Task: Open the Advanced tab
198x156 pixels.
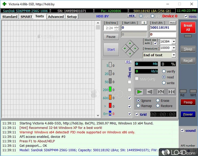Action: coord(56,17)
